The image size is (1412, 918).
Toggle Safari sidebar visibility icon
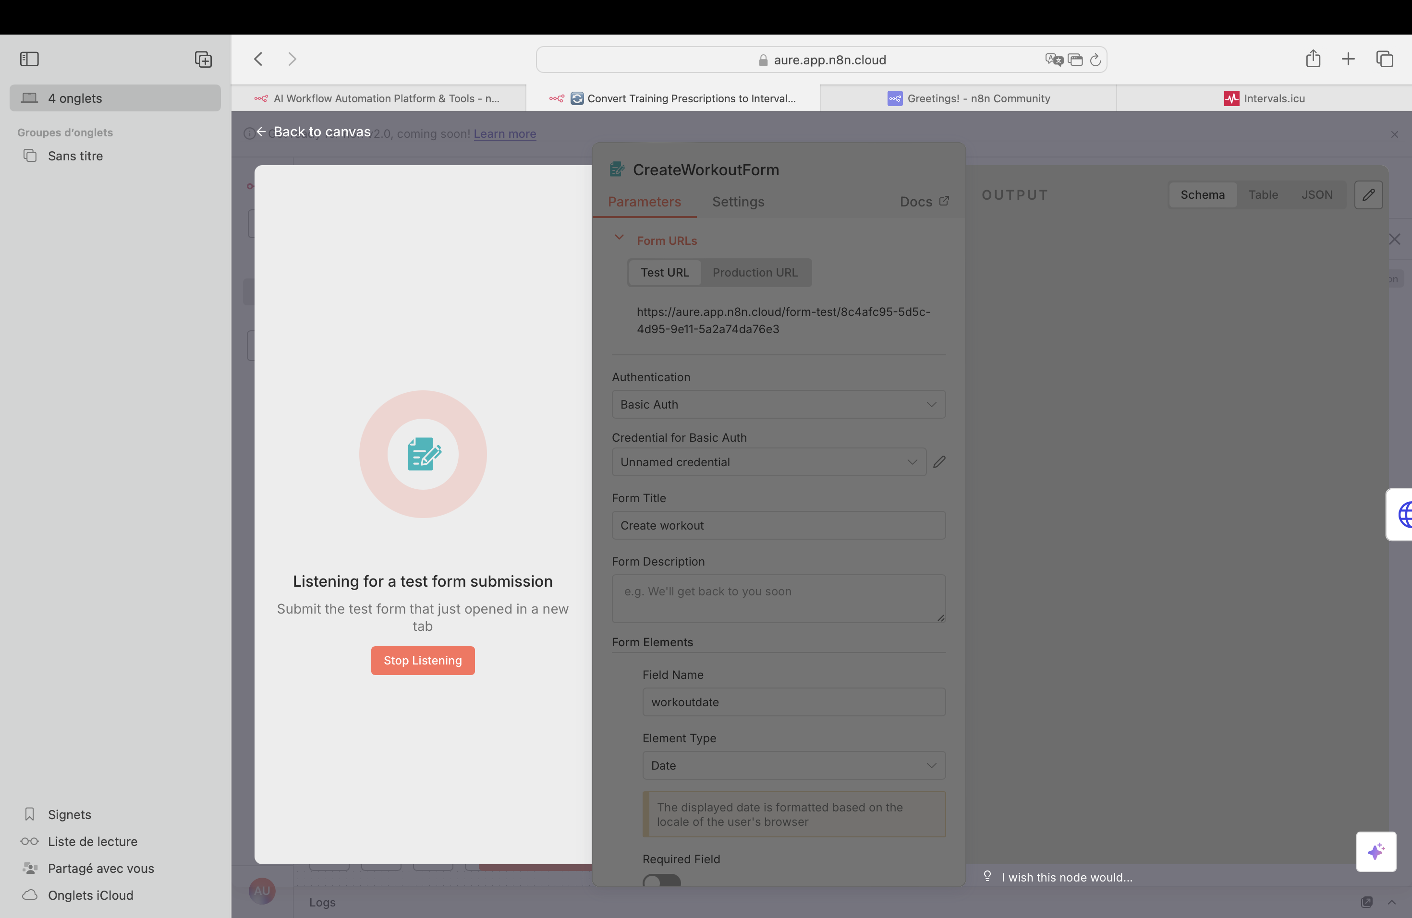tap(29, 60)
